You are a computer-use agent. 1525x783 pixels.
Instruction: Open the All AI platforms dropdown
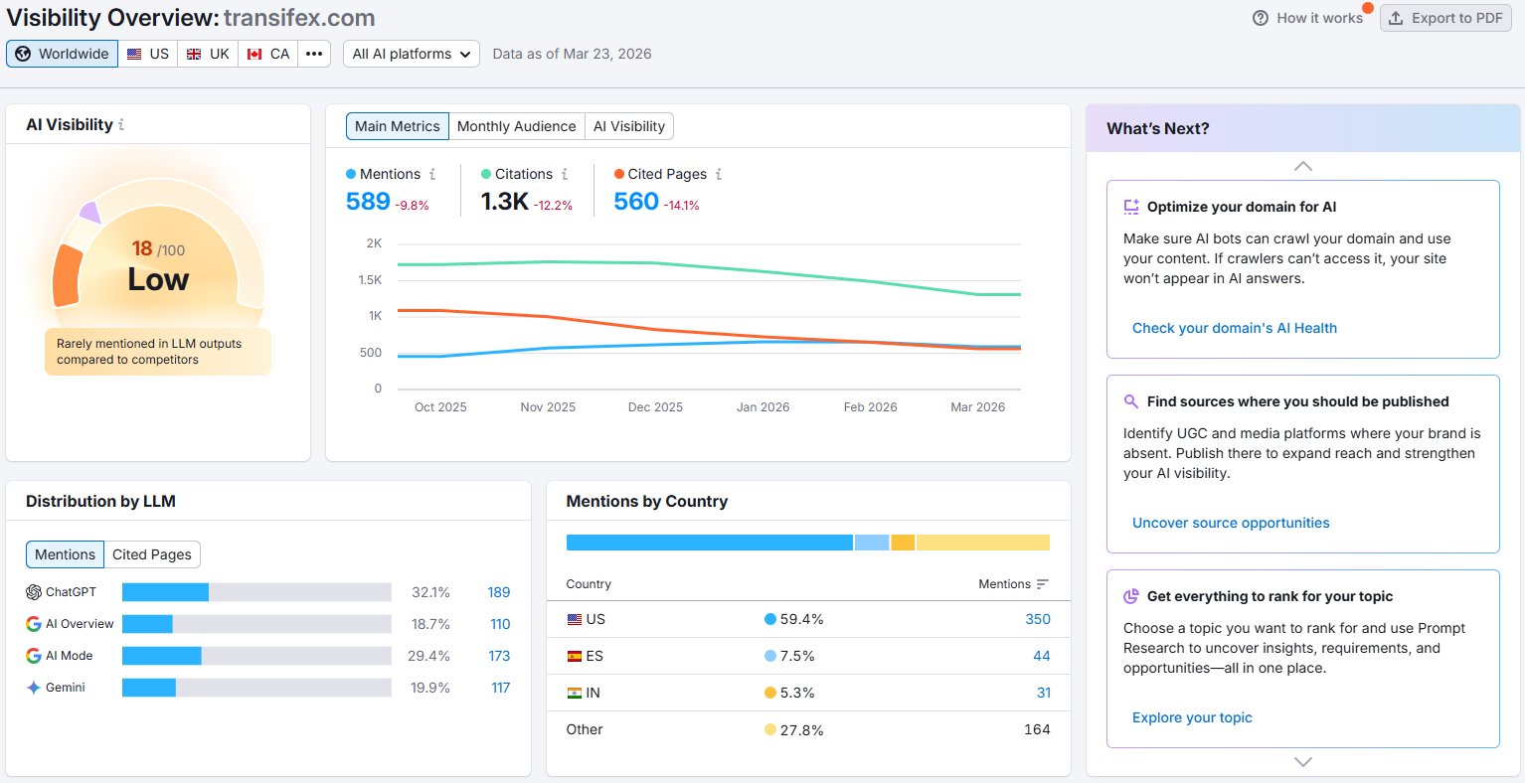(412, 54)
